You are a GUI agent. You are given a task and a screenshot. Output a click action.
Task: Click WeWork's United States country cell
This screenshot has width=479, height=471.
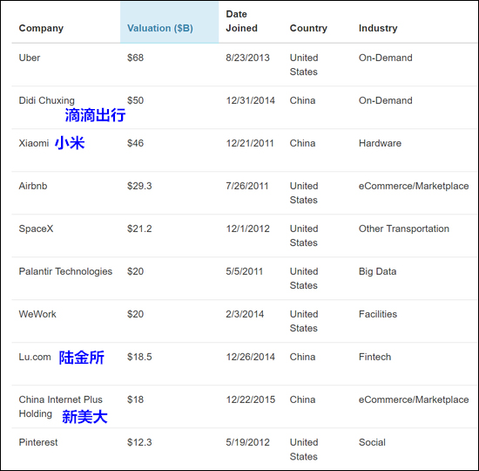(x=304, y=321)
